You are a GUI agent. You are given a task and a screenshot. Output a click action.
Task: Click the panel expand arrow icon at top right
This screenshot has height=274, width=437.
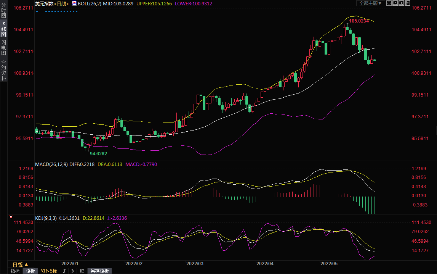407,3
